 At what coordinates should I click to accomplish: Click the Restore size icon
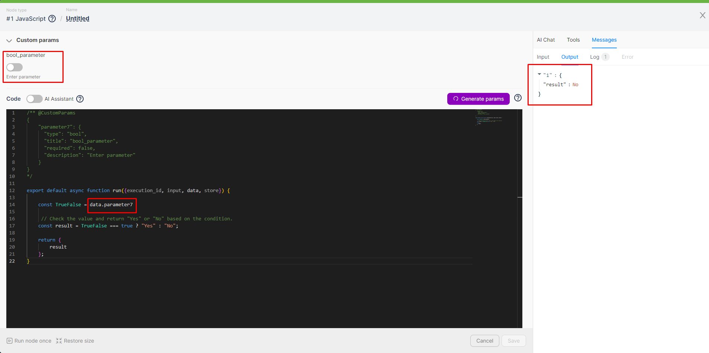(59, 341)
